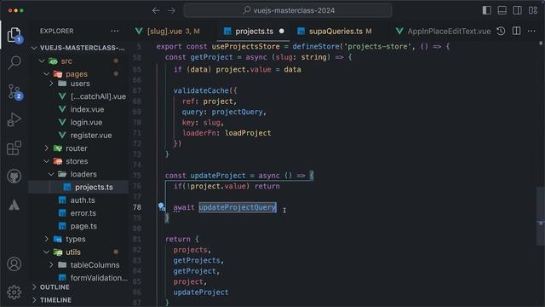Click the selected updateProjectQuery text

click(x=238, y=207)
